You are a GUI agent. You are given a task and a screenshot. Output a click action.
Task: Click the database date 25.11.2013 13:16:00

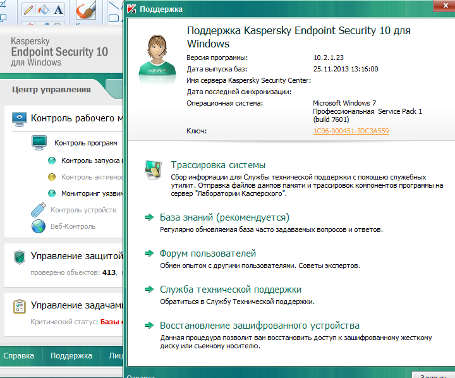point(346,69)
